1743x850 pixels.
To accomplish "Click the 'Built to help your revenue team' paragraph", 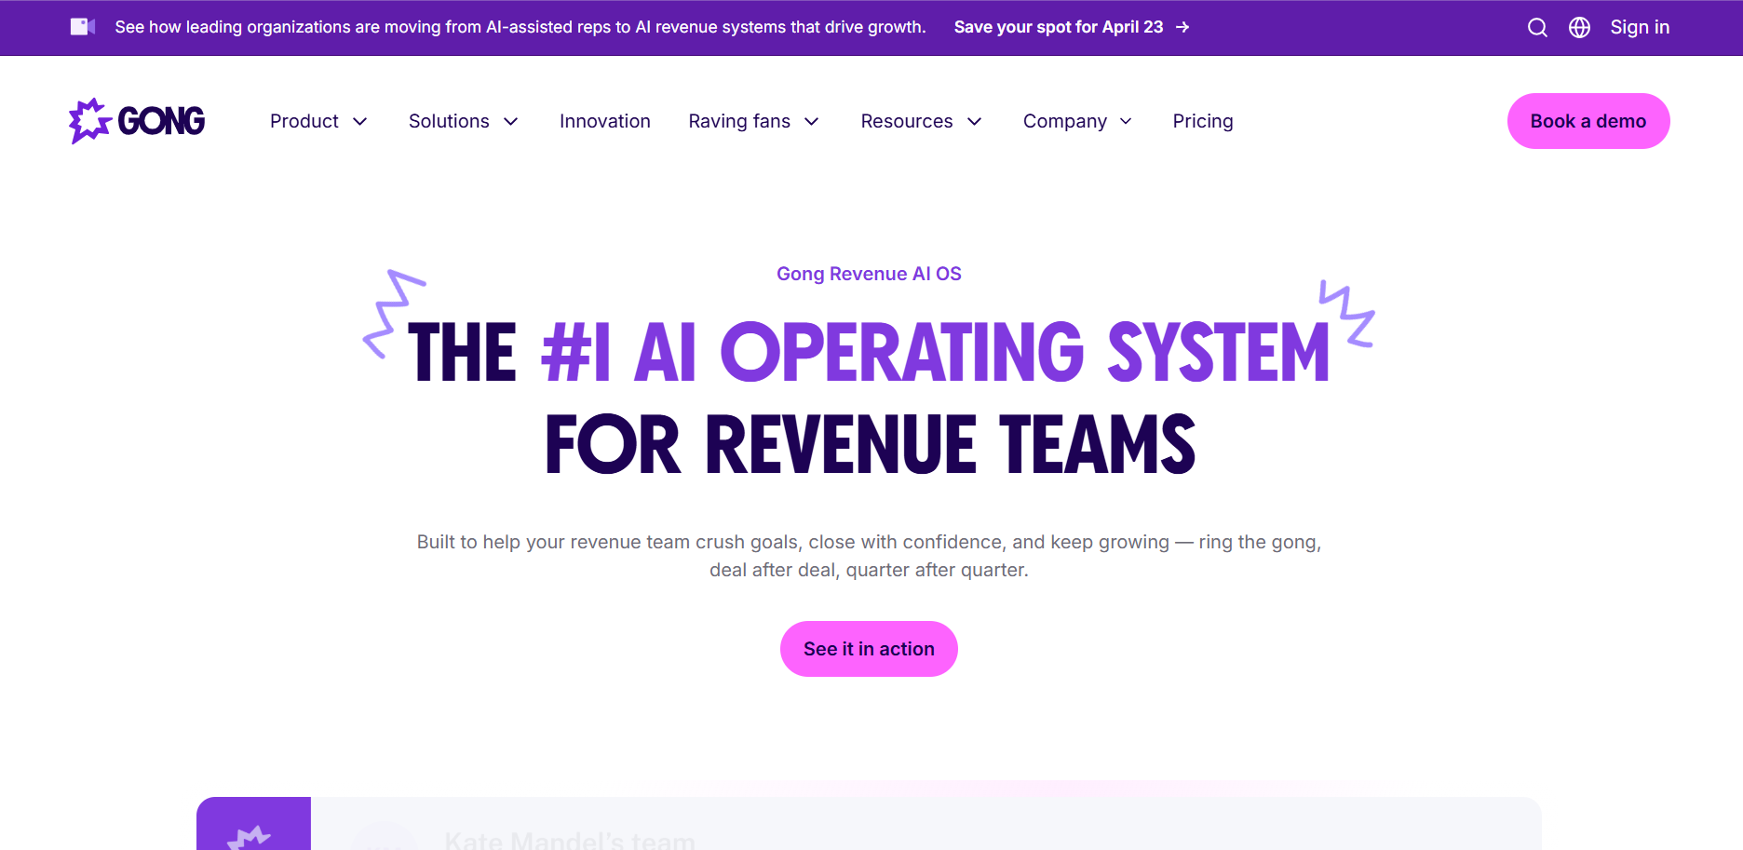I will 869,556.
